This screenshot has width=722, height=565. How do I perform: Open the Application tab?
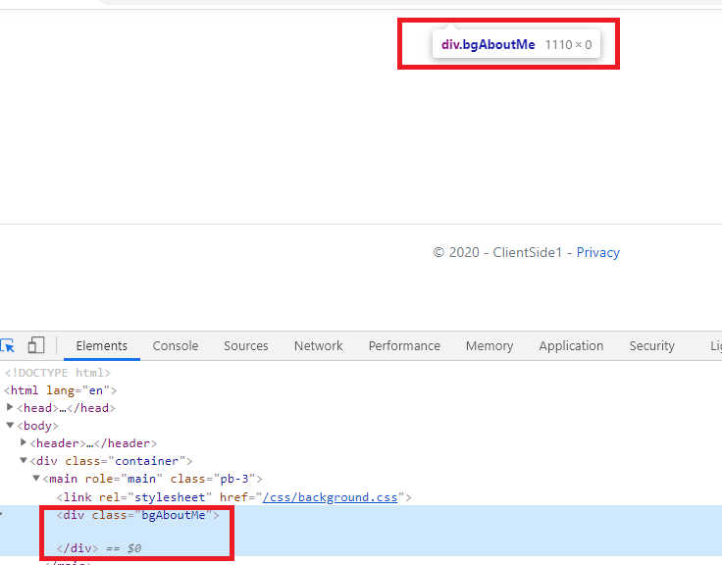[571, 346]
